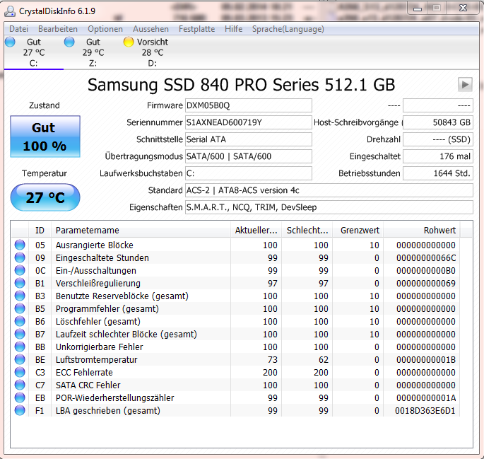Open the Datei menu
The height and width of the screenshot is (459, 484).
[x=18, y=29]
